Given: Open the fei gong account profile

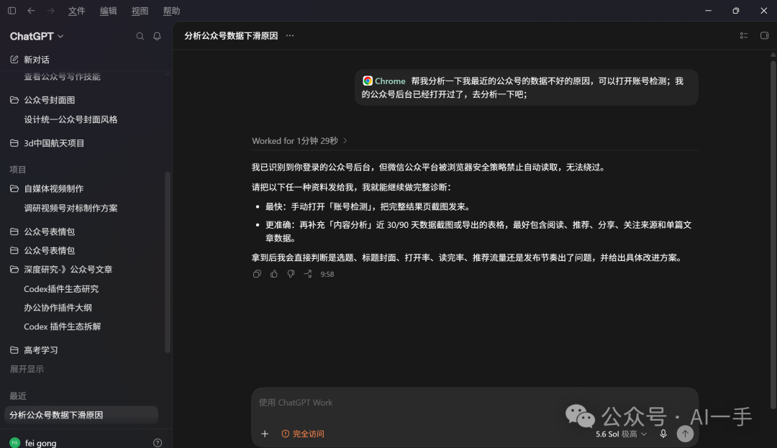Looking at the screenshot, I should pos(33,442).
